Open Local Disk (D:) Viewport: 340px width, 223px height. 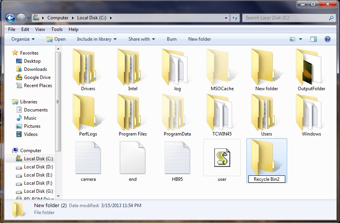pos(36,166)
